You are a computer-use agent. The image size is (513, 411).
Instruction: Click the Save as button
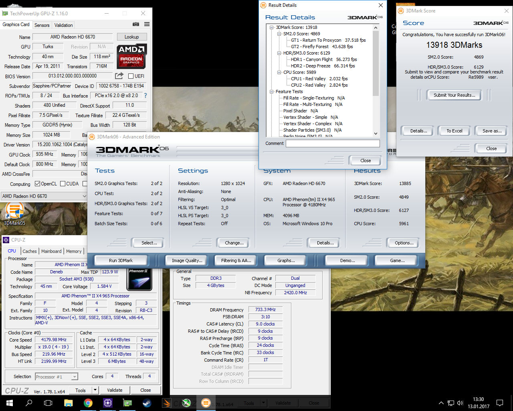[x=492, y=131]
